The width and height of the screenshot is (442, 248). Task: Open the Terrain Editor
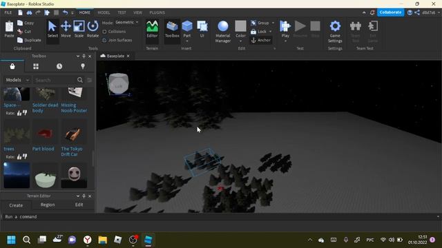152,29
